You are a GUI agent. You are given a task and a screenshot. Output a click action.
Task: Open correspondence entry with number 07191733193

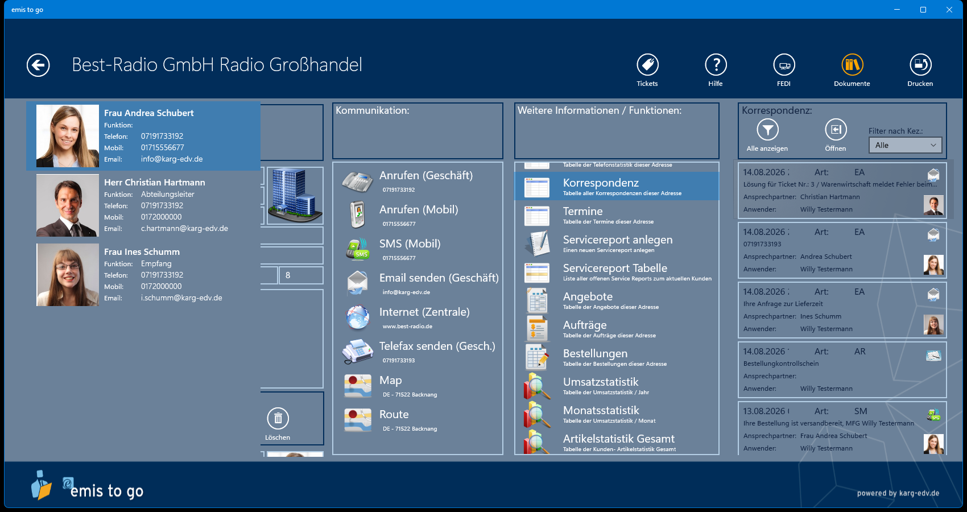point(842,250)
